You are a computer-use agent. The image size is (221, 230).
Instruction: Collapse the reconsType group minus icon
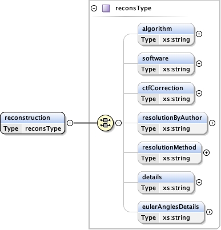click(94, 9)
